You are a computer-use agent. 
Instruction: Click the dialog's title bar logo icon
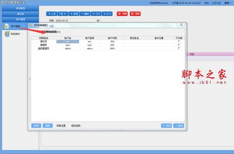point(30,25)
